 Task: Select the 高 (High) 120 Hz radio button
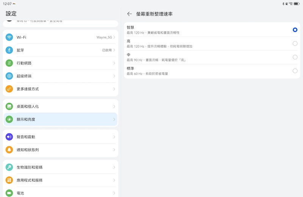tap(295, 43)
